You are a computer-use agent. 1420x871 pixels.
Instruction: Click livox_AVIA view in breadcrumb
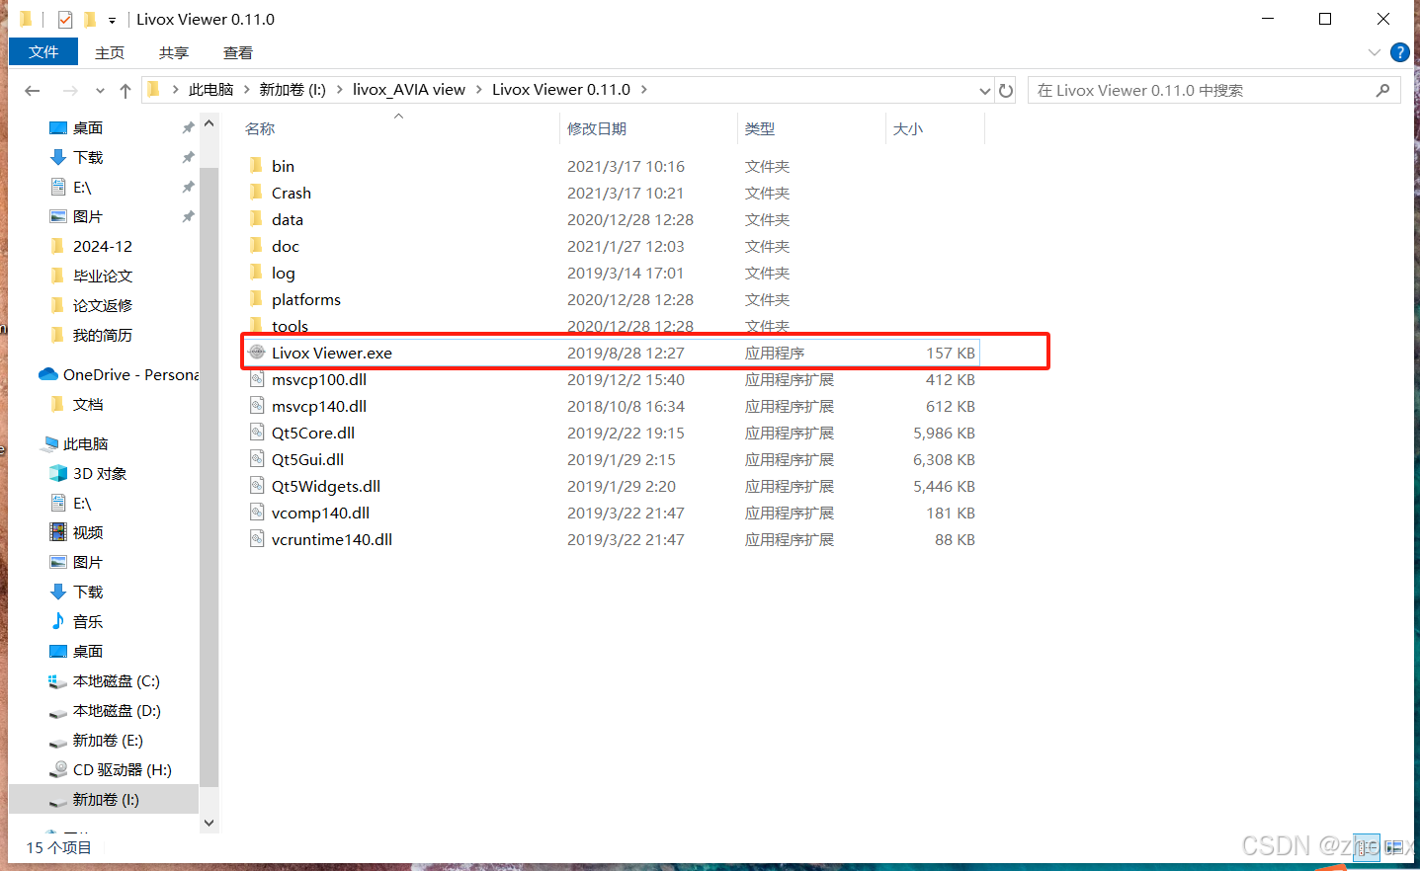click(x=409, y=90)
